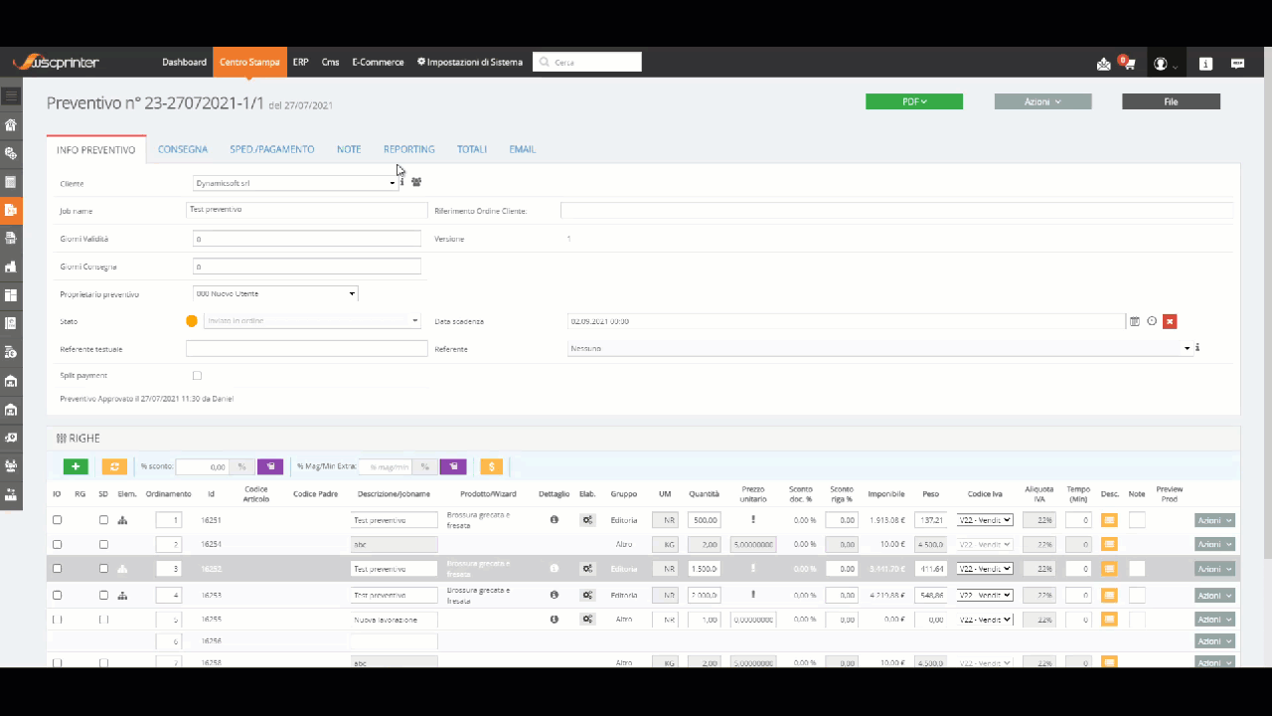
Task: Refresh rows with the orange reload button
Action: point(114,466)
